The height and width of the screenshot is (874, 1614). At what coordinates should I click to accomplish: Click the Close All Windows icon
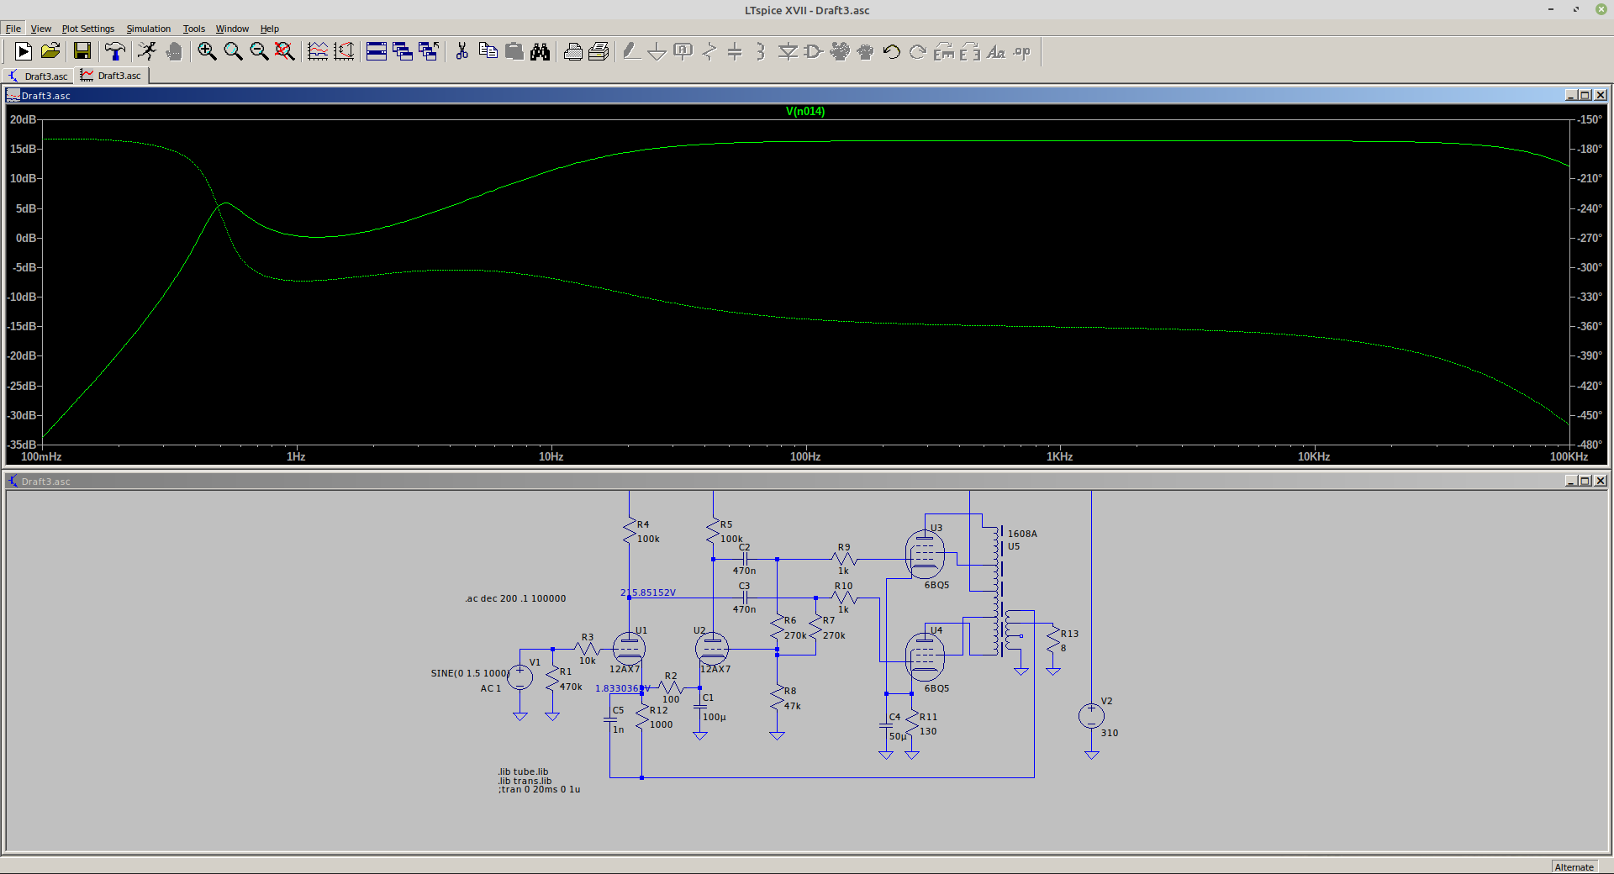point(429,52)
